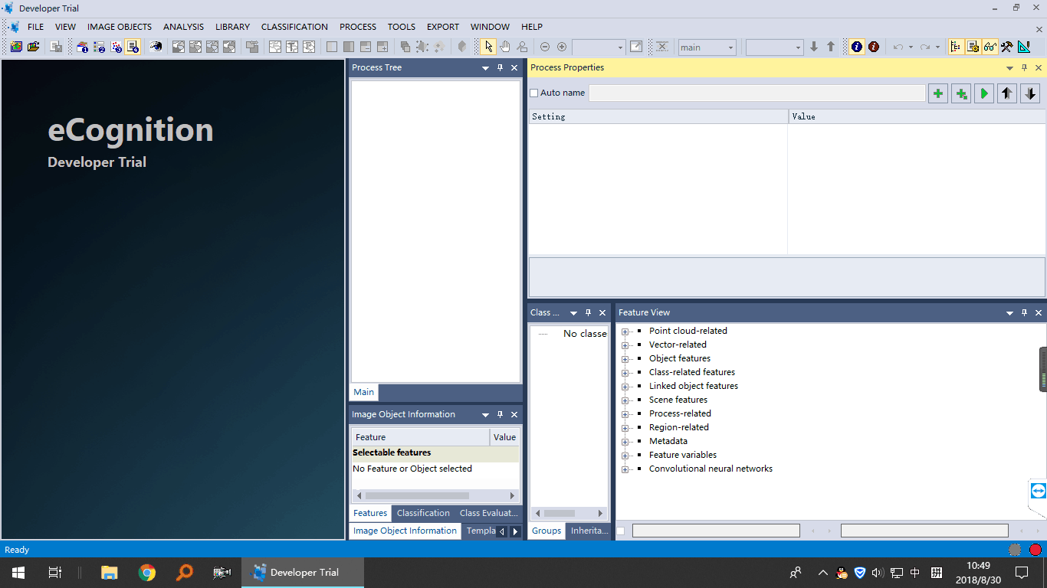Pin the Feature View panel
The image size is (1047, 588).
1024,312
